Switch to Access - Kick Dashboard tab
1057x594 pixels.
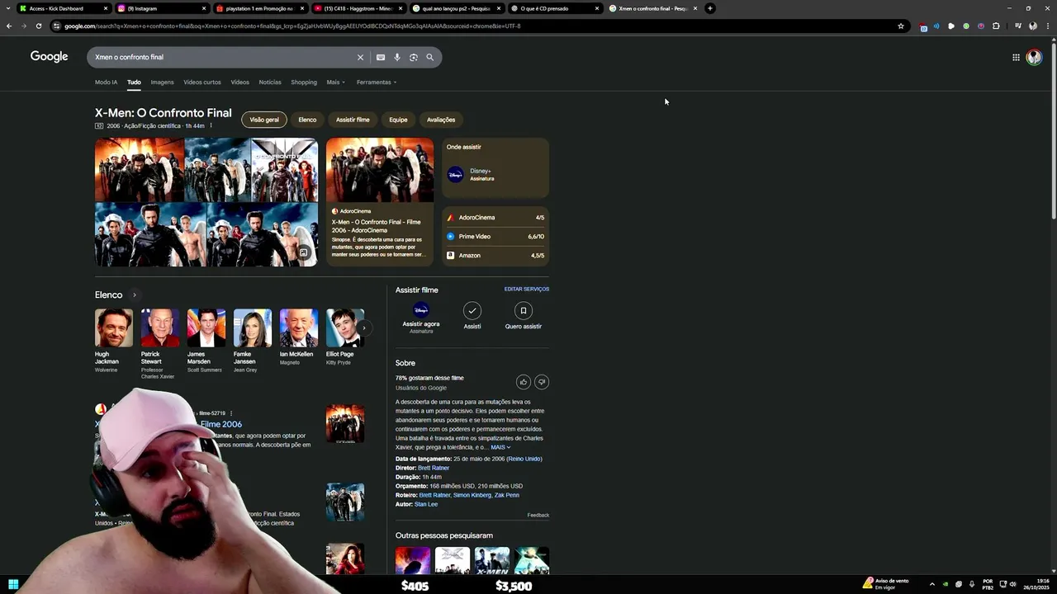63,8
